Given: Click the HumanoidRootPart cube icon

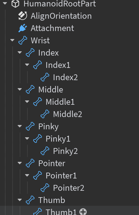Looking at the screenshot, I should (x=15, y=4).
